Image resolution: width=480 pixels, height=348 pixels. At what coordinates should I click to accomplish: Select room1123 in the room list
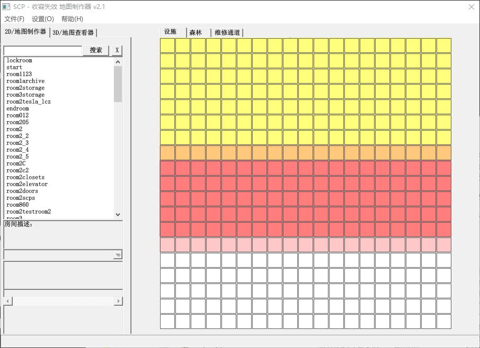click(19, 74)
